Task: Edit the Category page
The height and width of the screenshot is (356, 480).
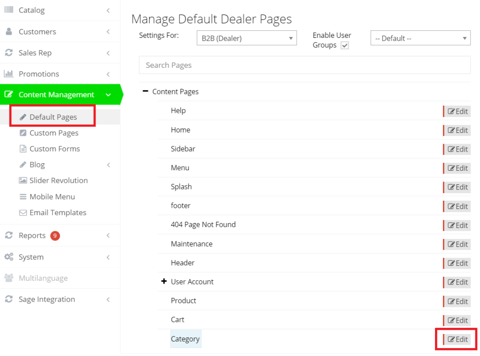Action: [457, 340]
